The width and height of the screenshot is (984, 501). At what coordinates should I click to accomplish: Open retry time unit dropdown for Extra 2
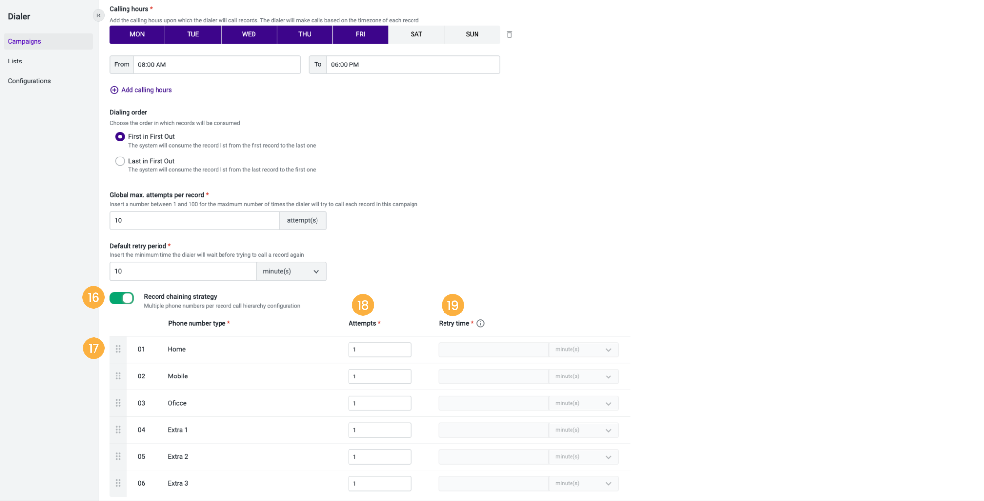tap(584, 457)
